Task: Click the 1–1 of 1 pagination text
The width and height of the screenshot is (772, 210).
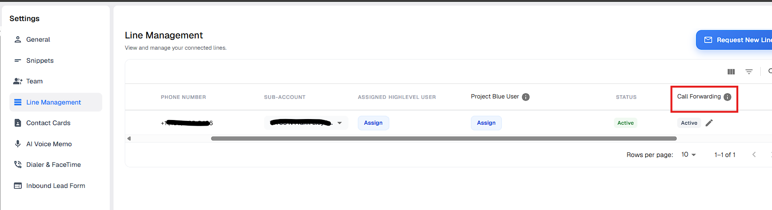Action: click(725, 155)
